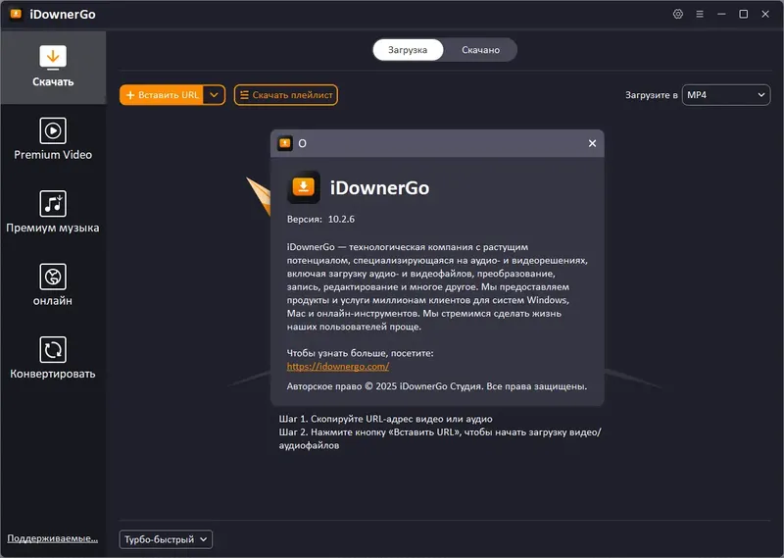Click iDownerGo heading in About dialog
The width and height of the screenshot is (784, 558).
tap(379, 187)
